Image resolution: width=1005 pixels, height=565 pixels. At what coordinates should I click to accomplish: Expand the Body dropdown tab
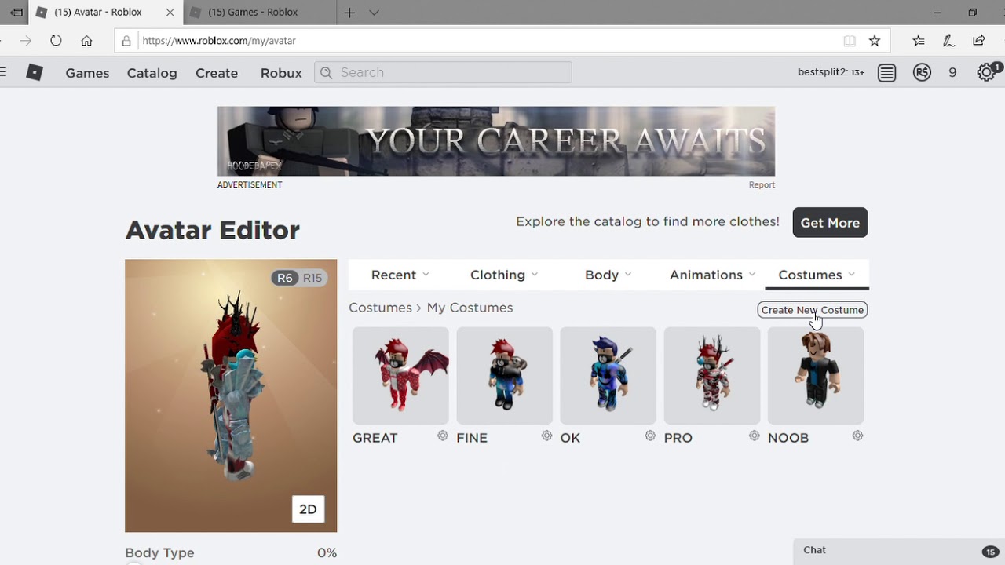point(608,275)
